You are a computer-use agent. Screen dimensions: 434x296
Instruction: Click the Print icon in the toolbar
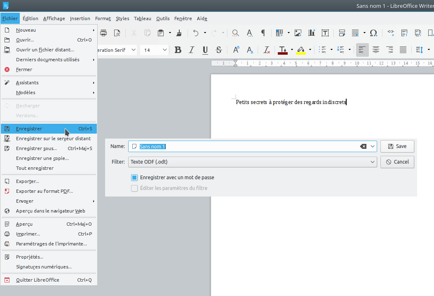point(103,33)
